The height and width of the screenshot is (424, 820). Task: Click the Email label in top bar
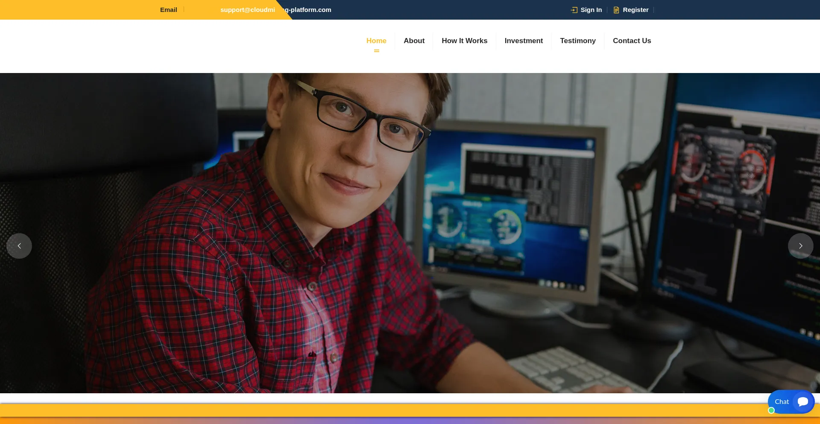click(168, 10)
